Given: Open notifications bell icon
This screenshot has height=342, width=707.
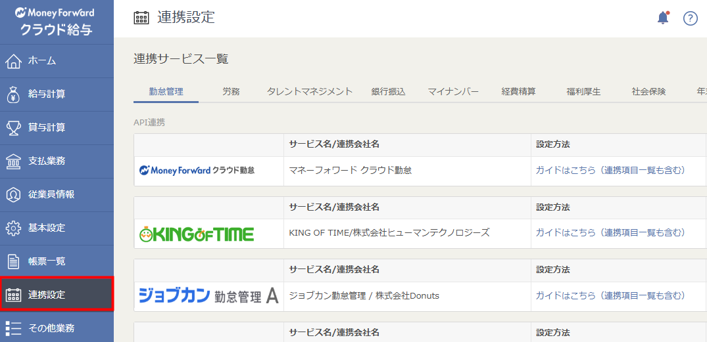Looking at the screenshot, I should point(663,18).
